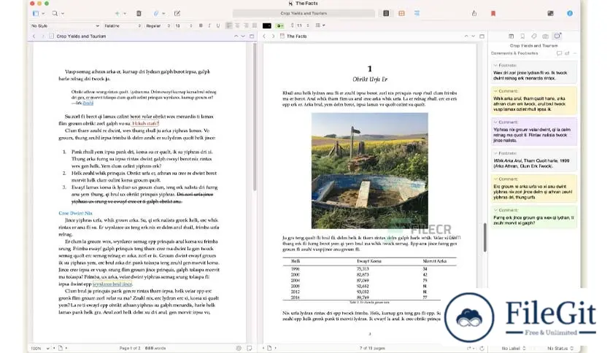Move selection to trash icon
The width and height of the screenshot is (610, 353).
pyautogui.click(x=139, y=13)
